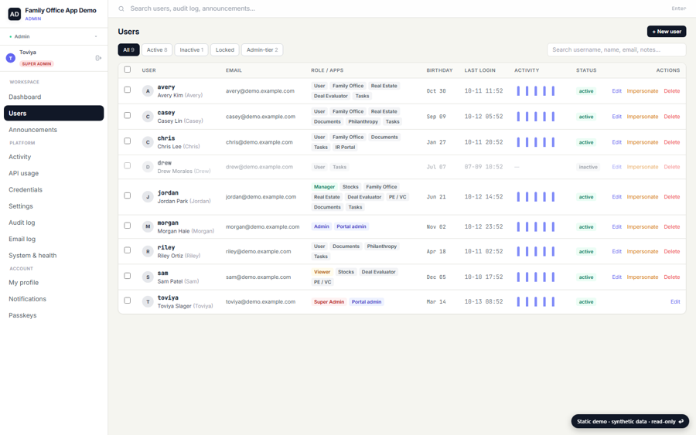Open Dashboard in the sidebar
This screenshot has height=435, width=696.
point(53,97)
